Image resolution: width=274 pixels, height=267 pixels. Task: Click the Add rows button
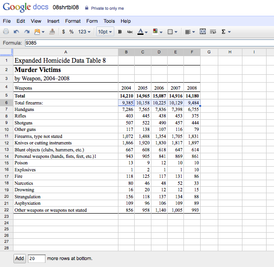(20, 259)
